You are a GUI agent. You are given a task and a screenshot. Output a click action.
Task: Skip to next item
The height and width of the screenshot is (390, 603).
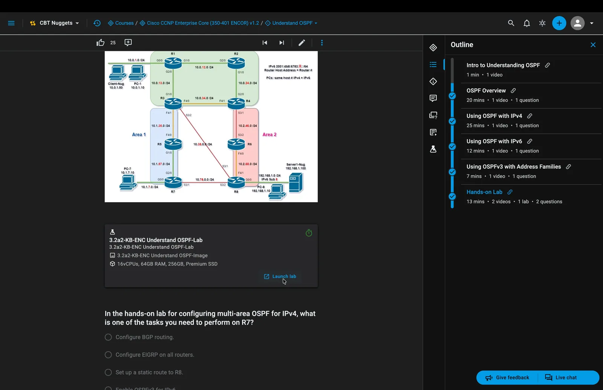pyautogui.click(x=282, y=43)
